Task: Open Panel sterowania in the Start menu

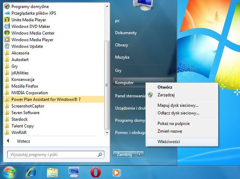Action: pyautogui.click(x=130, y=96)
